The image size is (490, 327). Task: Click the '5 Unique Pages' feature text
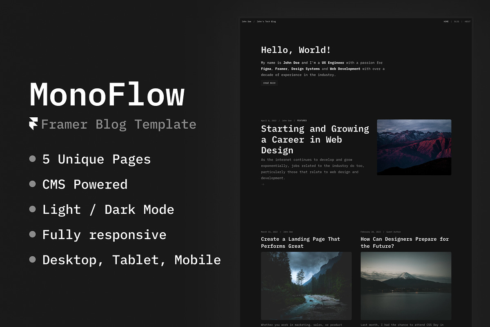click(x=96, y=159)
